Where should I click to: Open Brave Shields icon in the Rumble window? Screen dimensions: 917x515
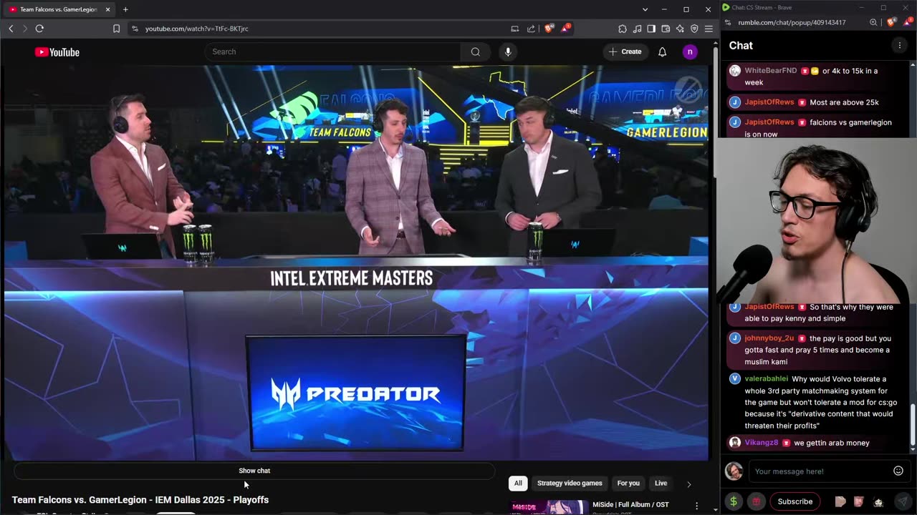point(891,22)
